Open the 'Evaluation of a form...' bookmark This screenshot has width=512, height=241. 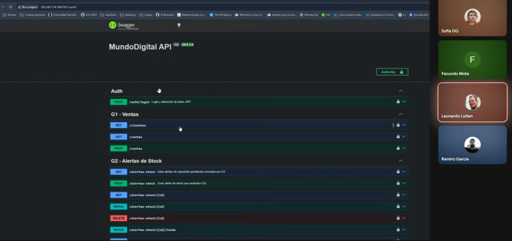point(381,15)
